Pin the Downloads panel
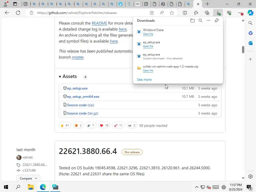 click(216, 20)
